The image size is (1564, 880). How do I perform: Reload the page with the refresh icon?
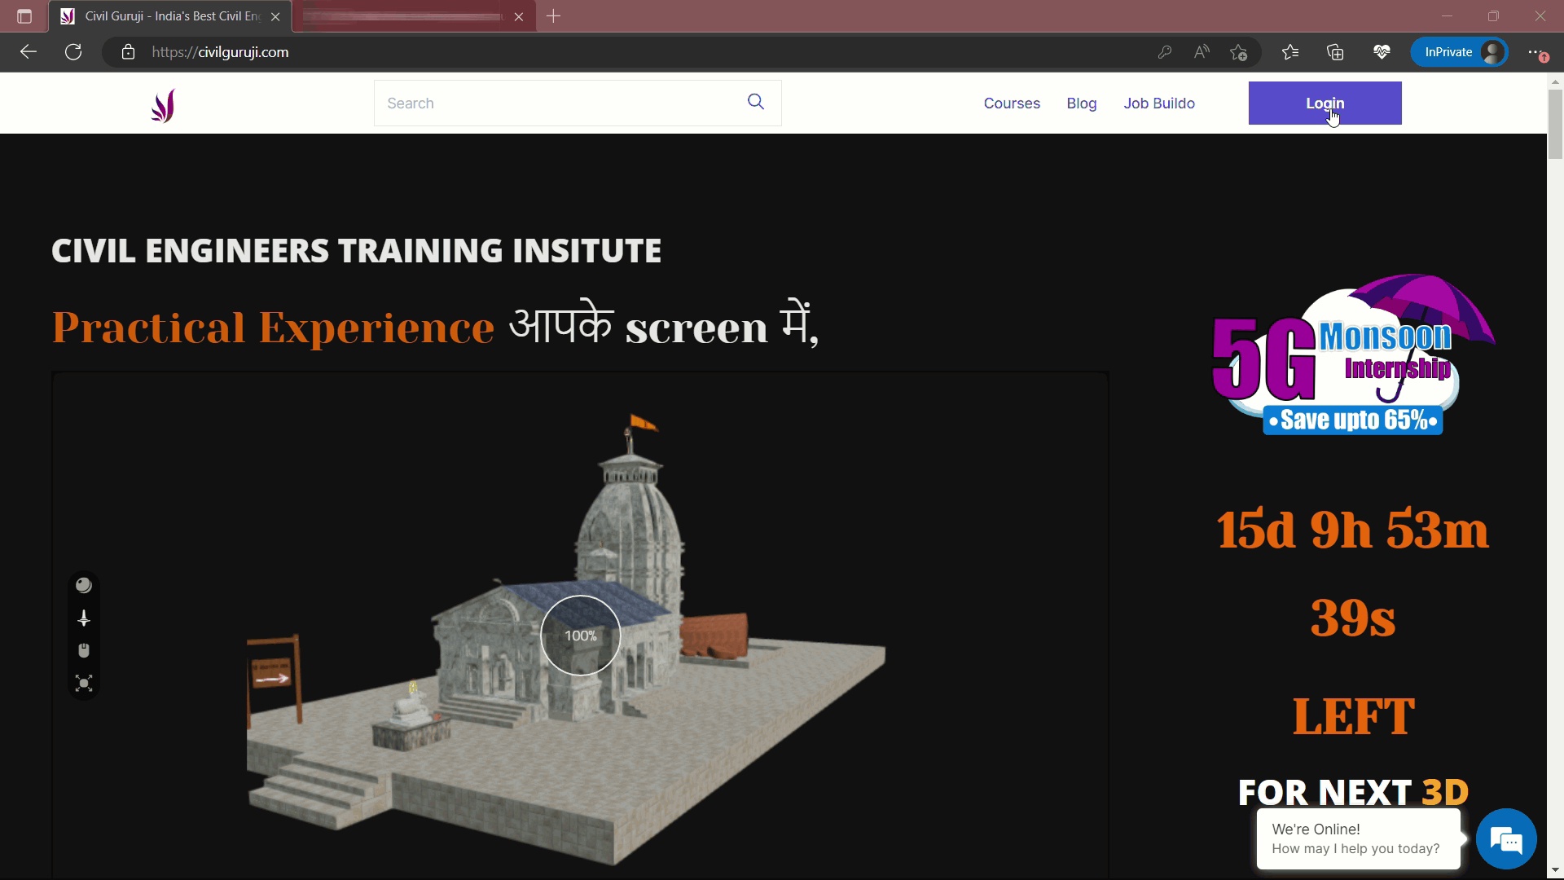pos(73,52)
